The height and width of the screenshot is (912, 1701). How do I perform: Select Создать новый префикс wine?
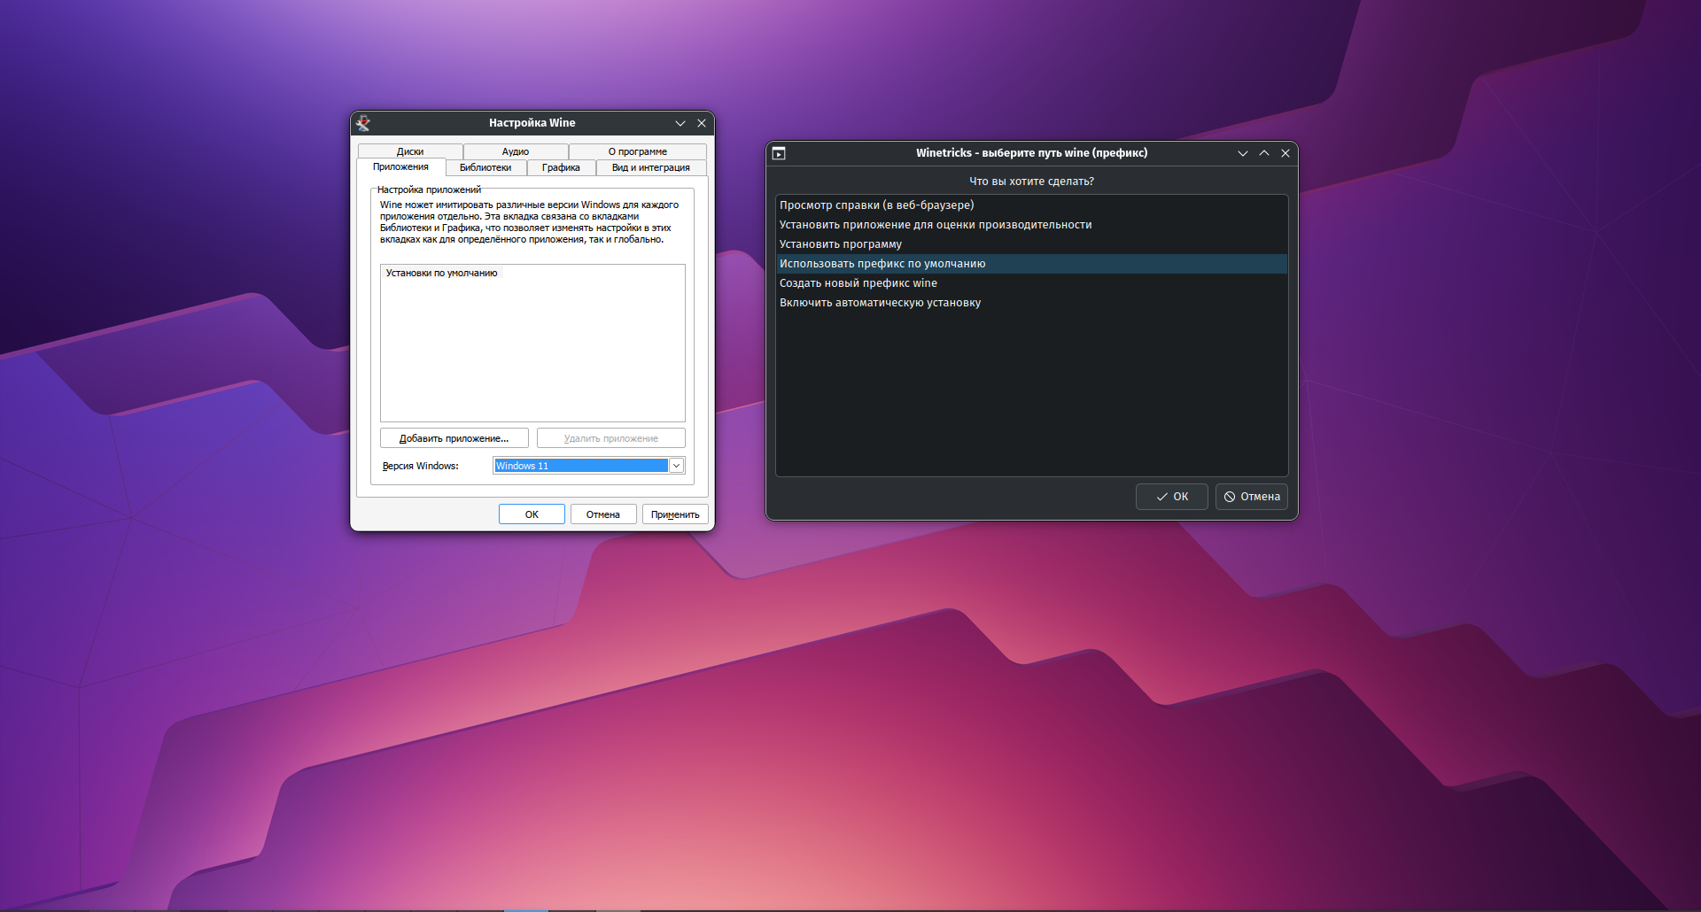1032,283
